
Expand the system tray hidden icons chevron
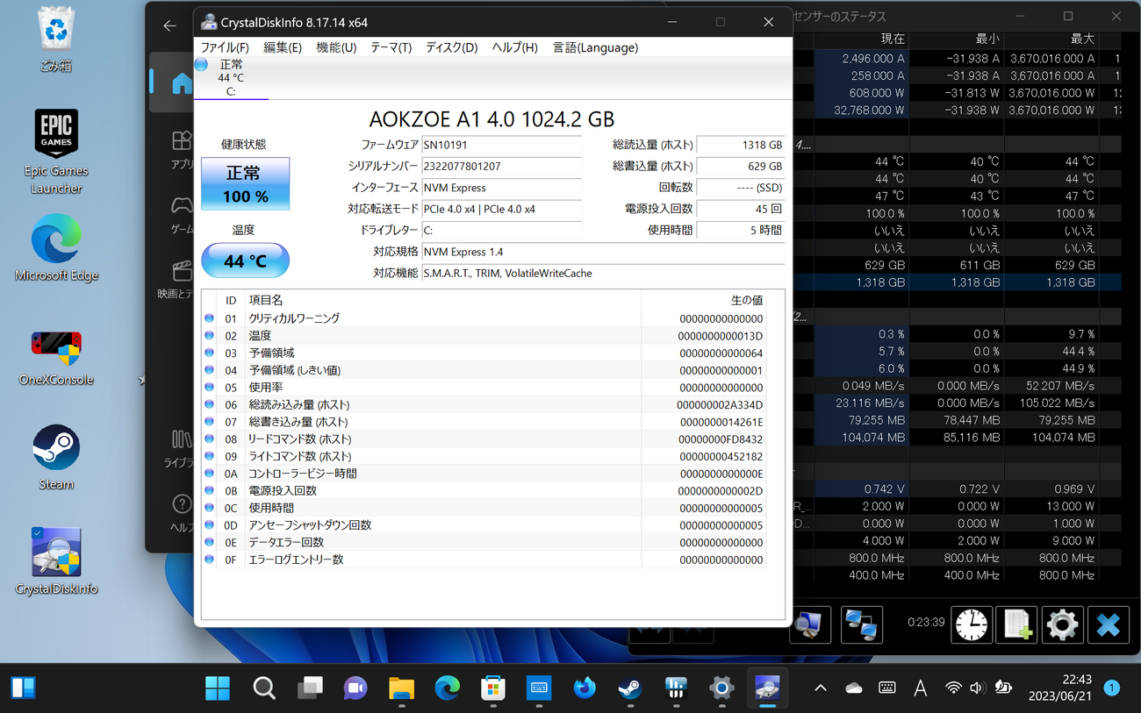(x=820, y=688)
